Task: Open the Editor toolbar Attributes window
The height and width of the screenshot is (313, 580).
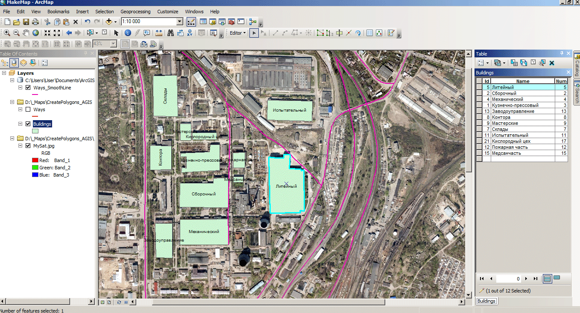Action: click(x=370, y=33)
